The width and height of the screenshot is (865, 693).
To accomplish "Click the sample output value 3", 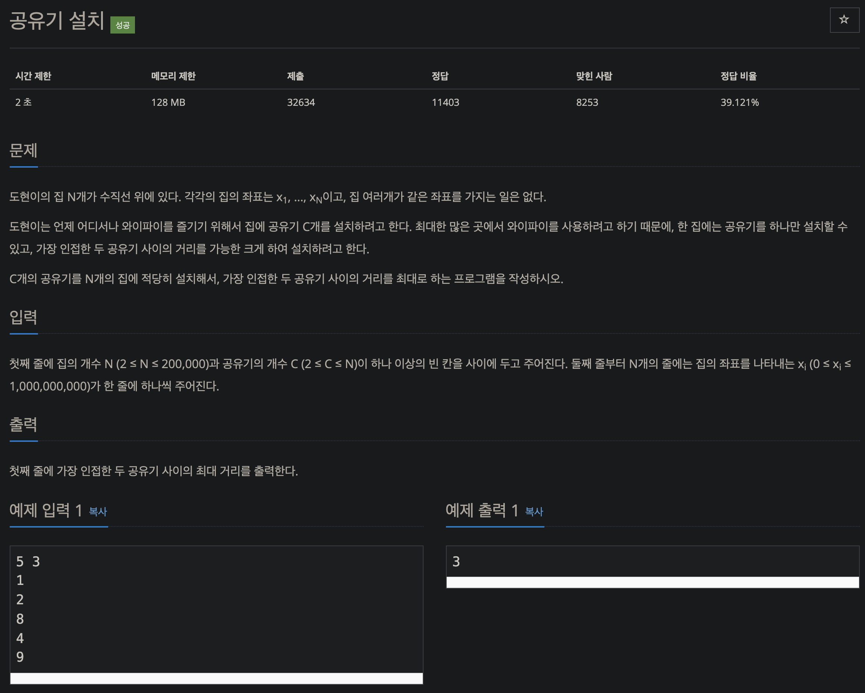I will click(x=456, y=561).
